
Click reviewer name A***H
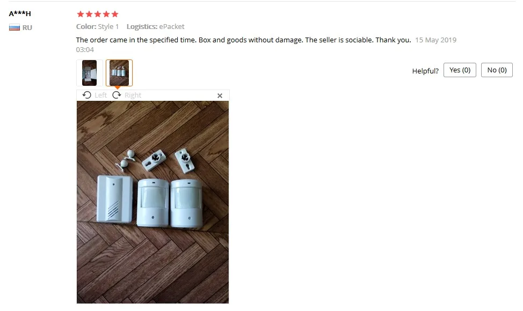[x=20, y=13]
